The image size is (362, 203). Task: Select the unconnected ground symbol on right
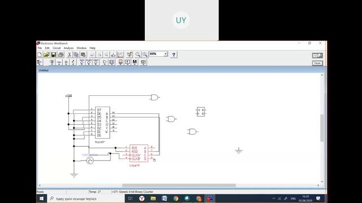pos(239,151)
